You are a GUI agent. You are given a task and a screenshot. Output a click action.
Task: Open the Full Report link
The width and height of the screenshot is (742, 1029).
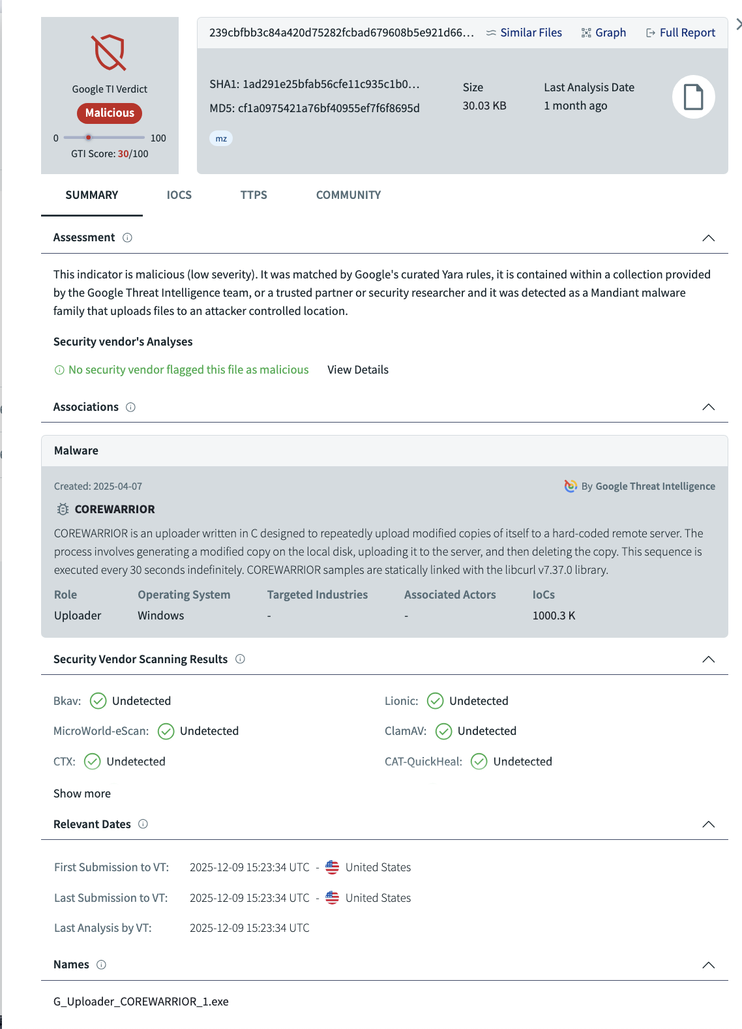click(x=680, y=33)
